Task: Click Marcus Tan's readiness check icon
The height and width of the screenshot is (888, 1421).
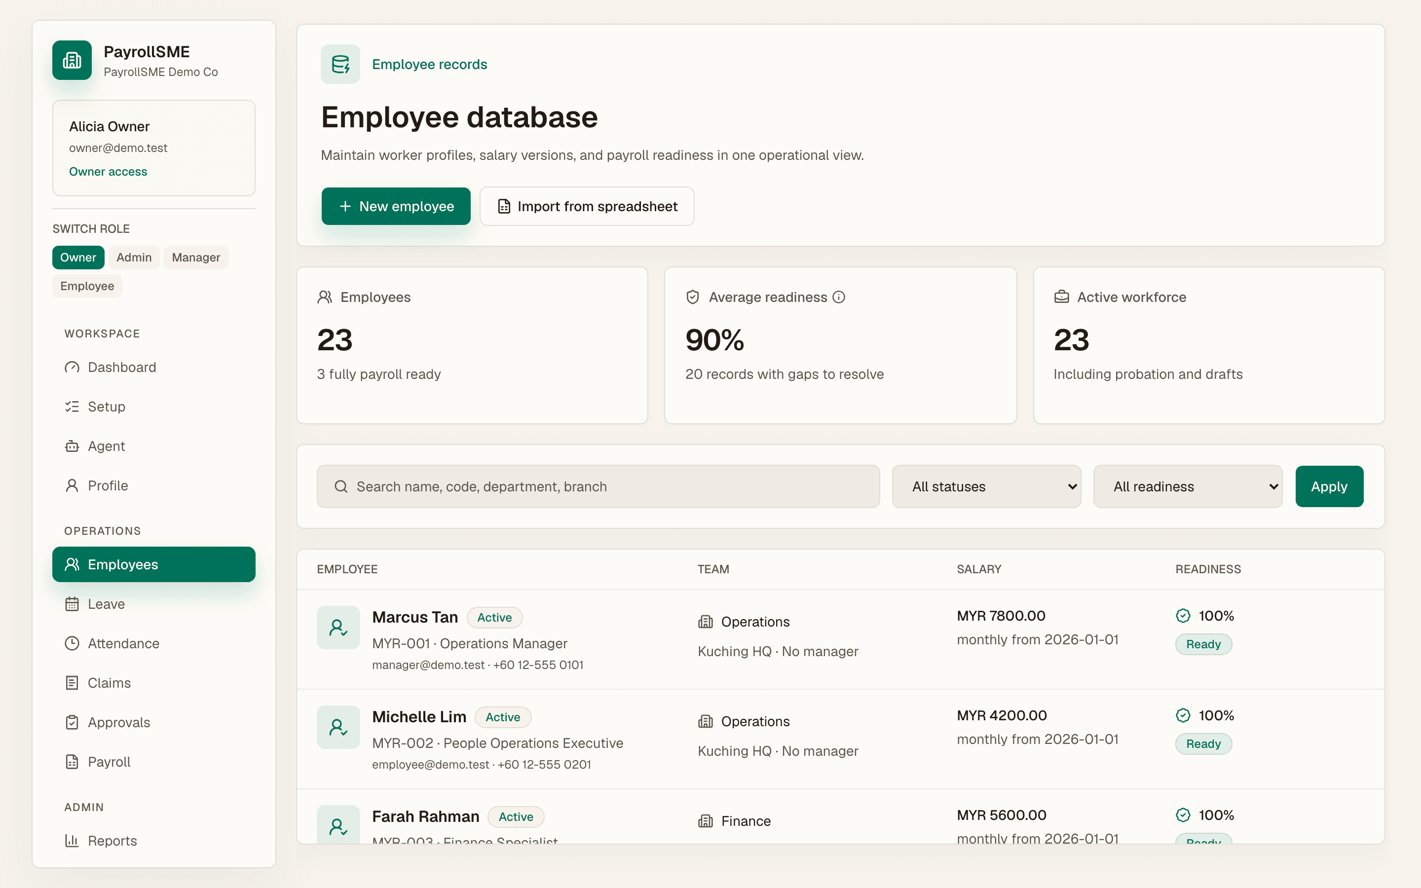Action: pyautogui.click(x=1183, y=616)
